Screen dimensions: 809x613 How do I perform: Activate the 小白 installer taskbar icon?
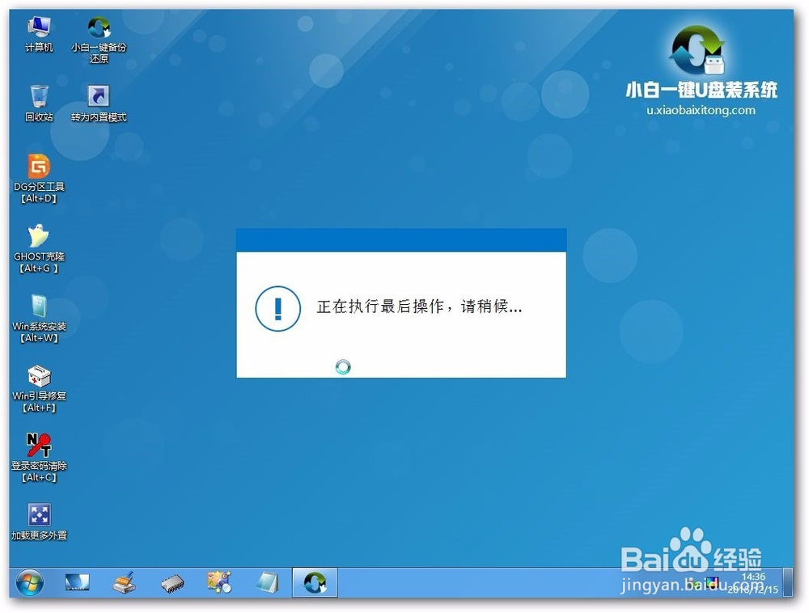click(315, 581)
